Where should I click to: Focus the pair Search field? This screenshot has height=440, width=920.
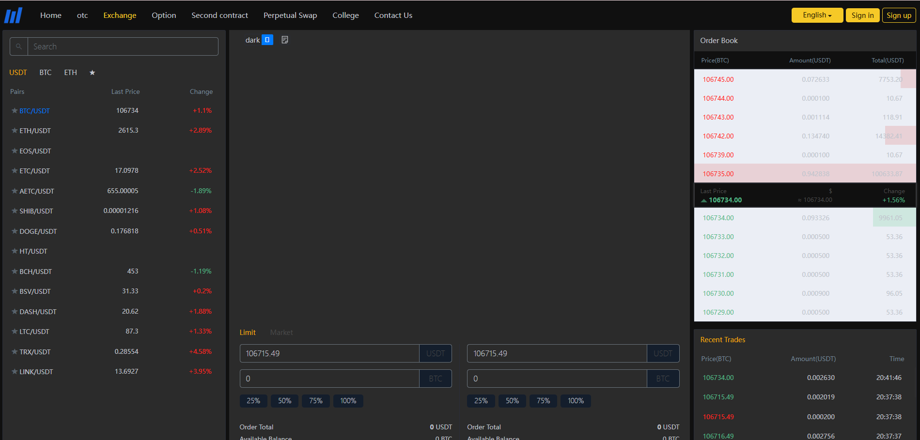123,46
